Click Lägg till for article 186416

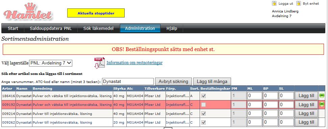pyautogui.click(x=306, y=96)
